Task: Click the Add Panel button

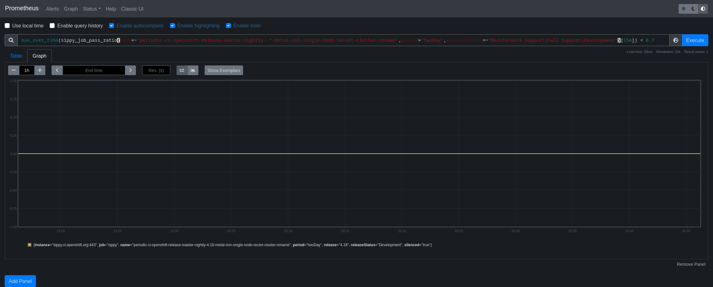Action: click(20, 281)
